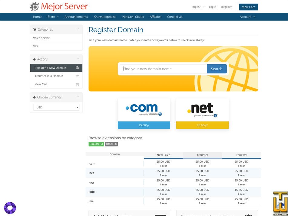The height and width of the screenshot is (216, 288).
Task: Collapse the Categories panel chevron
Action: [78, 29]
